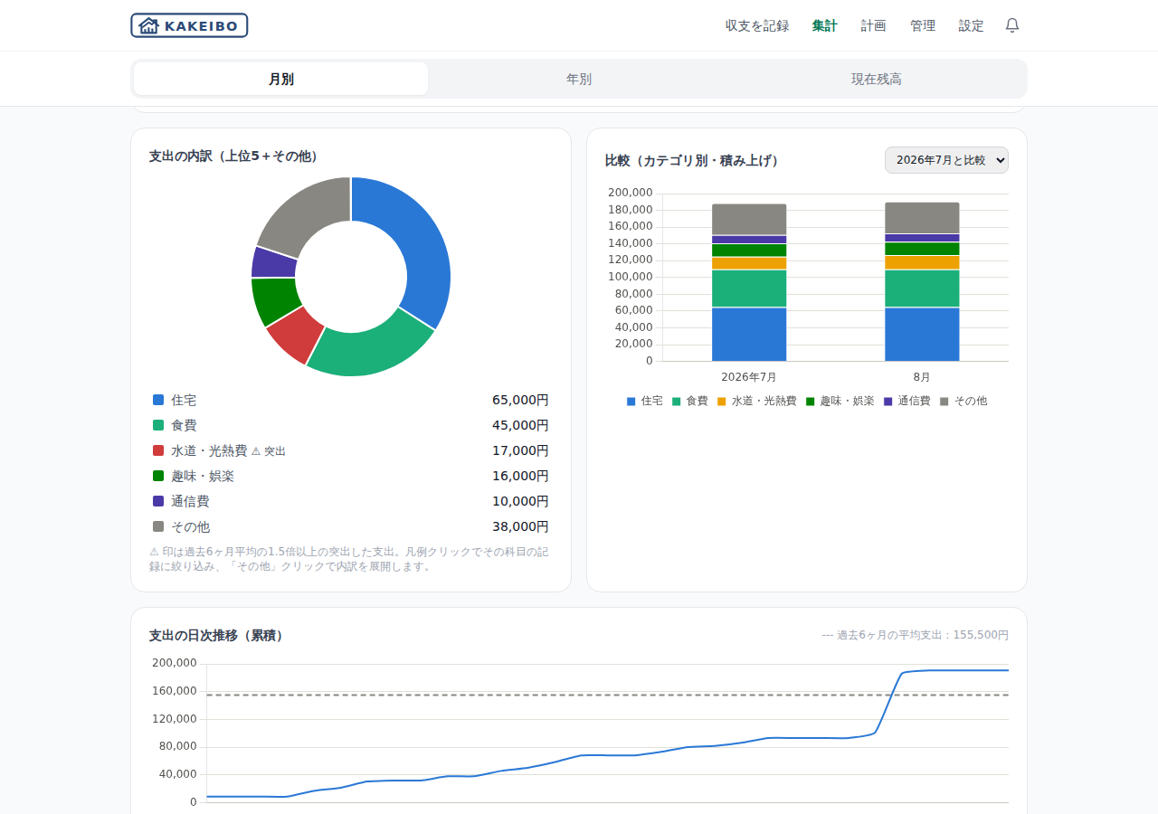Click purple 通信費 swatch in donut legend

[158, 501]
